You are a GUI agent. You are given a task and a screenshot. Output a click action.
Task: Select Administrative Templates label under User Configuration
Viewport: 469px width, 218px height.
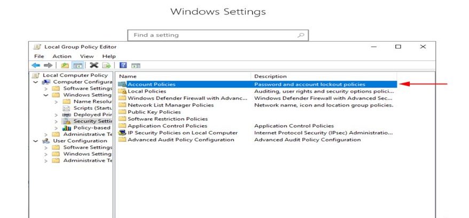click(x=88, y=160)
